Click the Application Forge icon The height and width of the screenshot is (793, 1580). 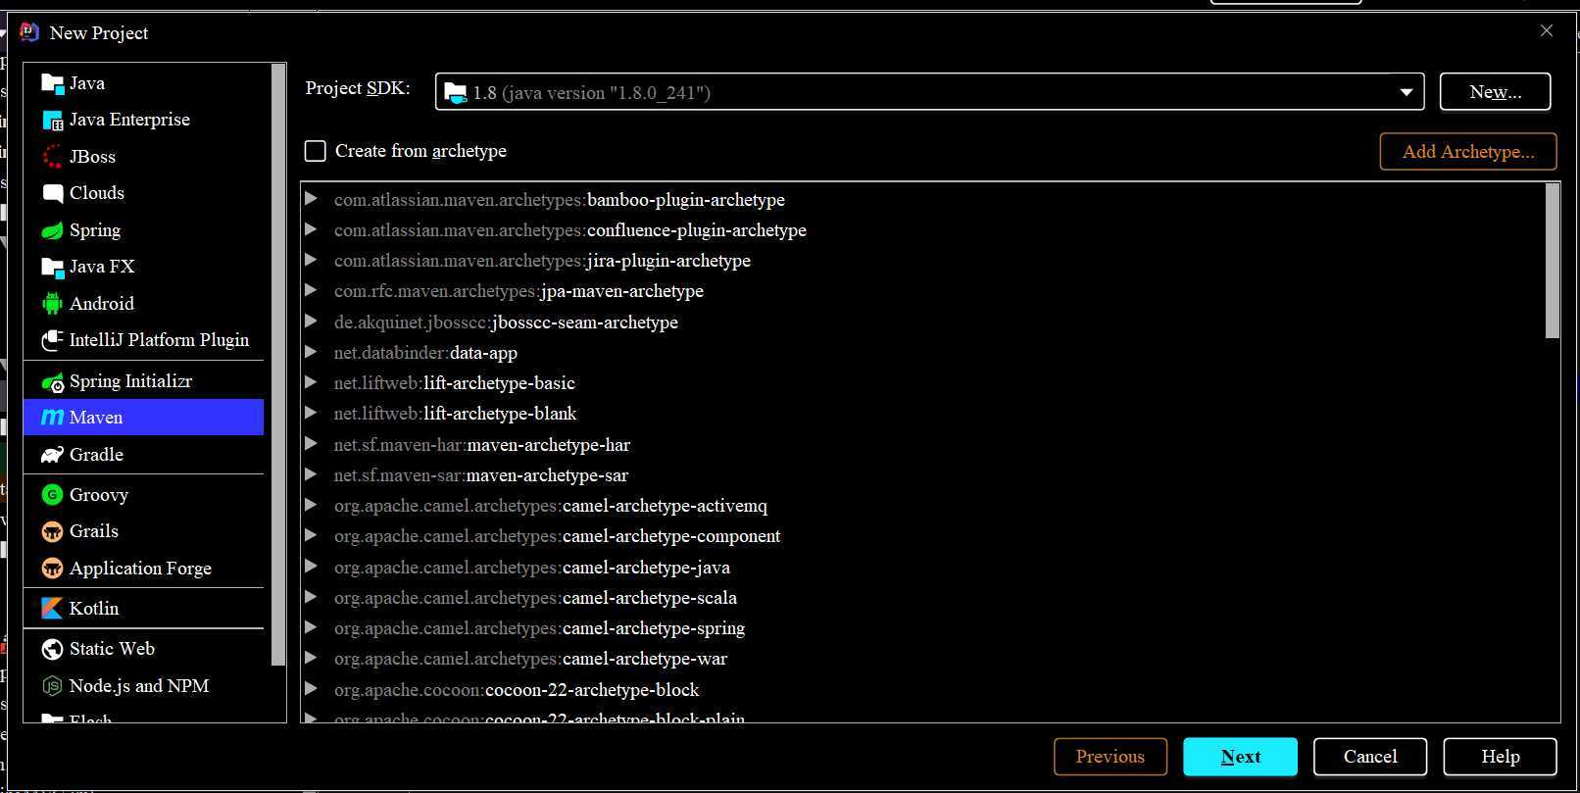[x=53, y=569]
